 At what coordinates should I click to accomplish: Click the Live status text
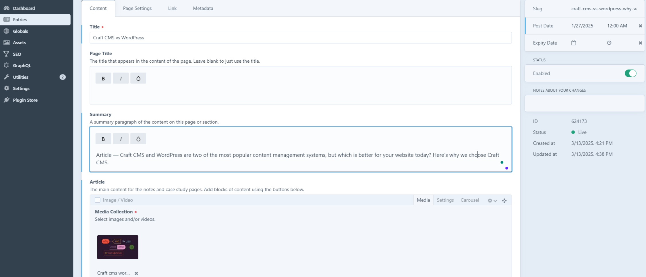click(582, 132)
